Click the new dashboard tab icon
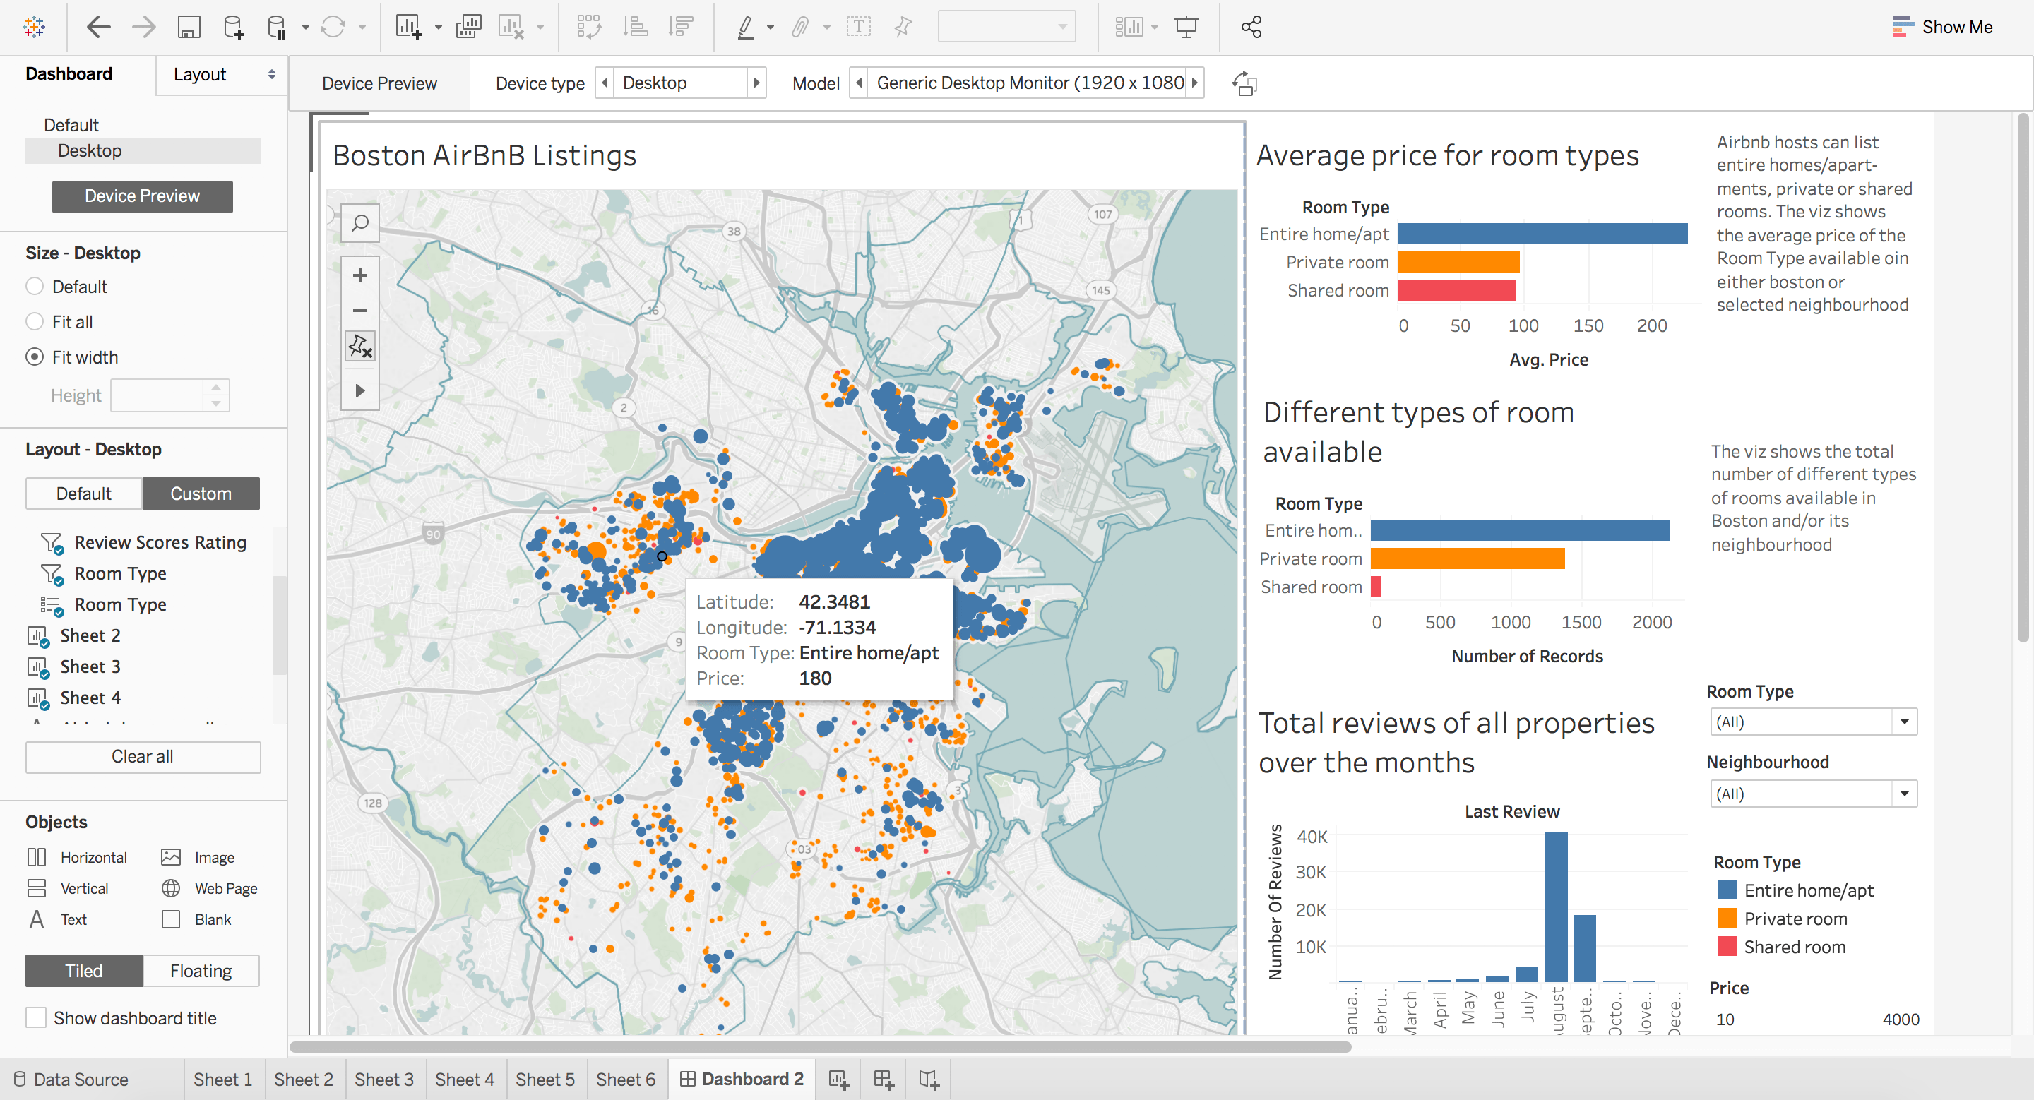The height and width of the screenshot is (1100, 2034). (x=884, y=1079)
